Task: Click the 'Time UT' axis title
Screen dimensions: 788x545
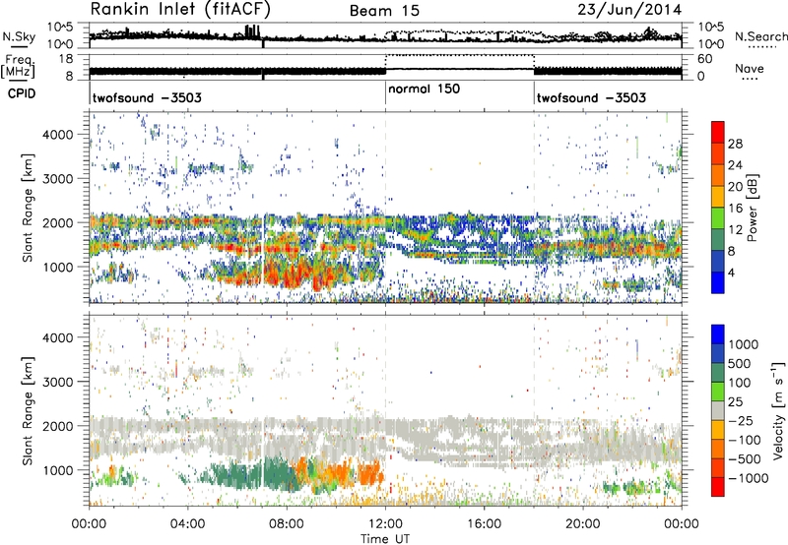Action: click(385, 539)
